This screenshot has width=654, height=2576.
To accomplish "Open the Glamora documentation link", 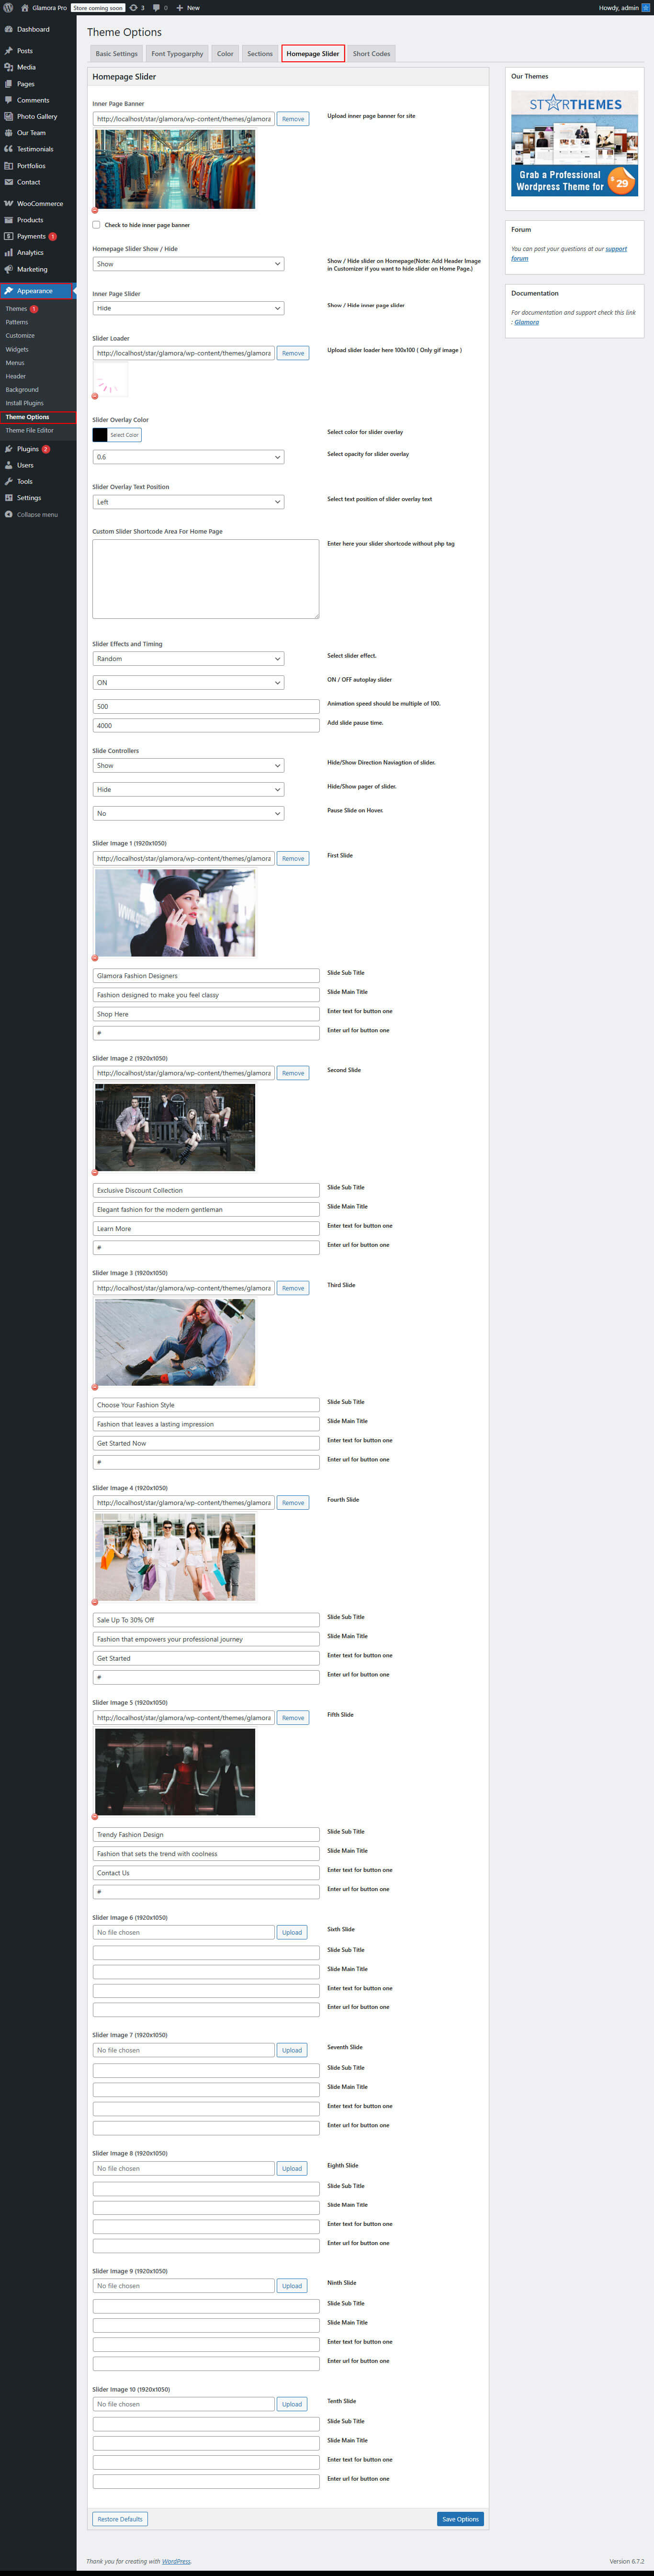I will (527, 322).
